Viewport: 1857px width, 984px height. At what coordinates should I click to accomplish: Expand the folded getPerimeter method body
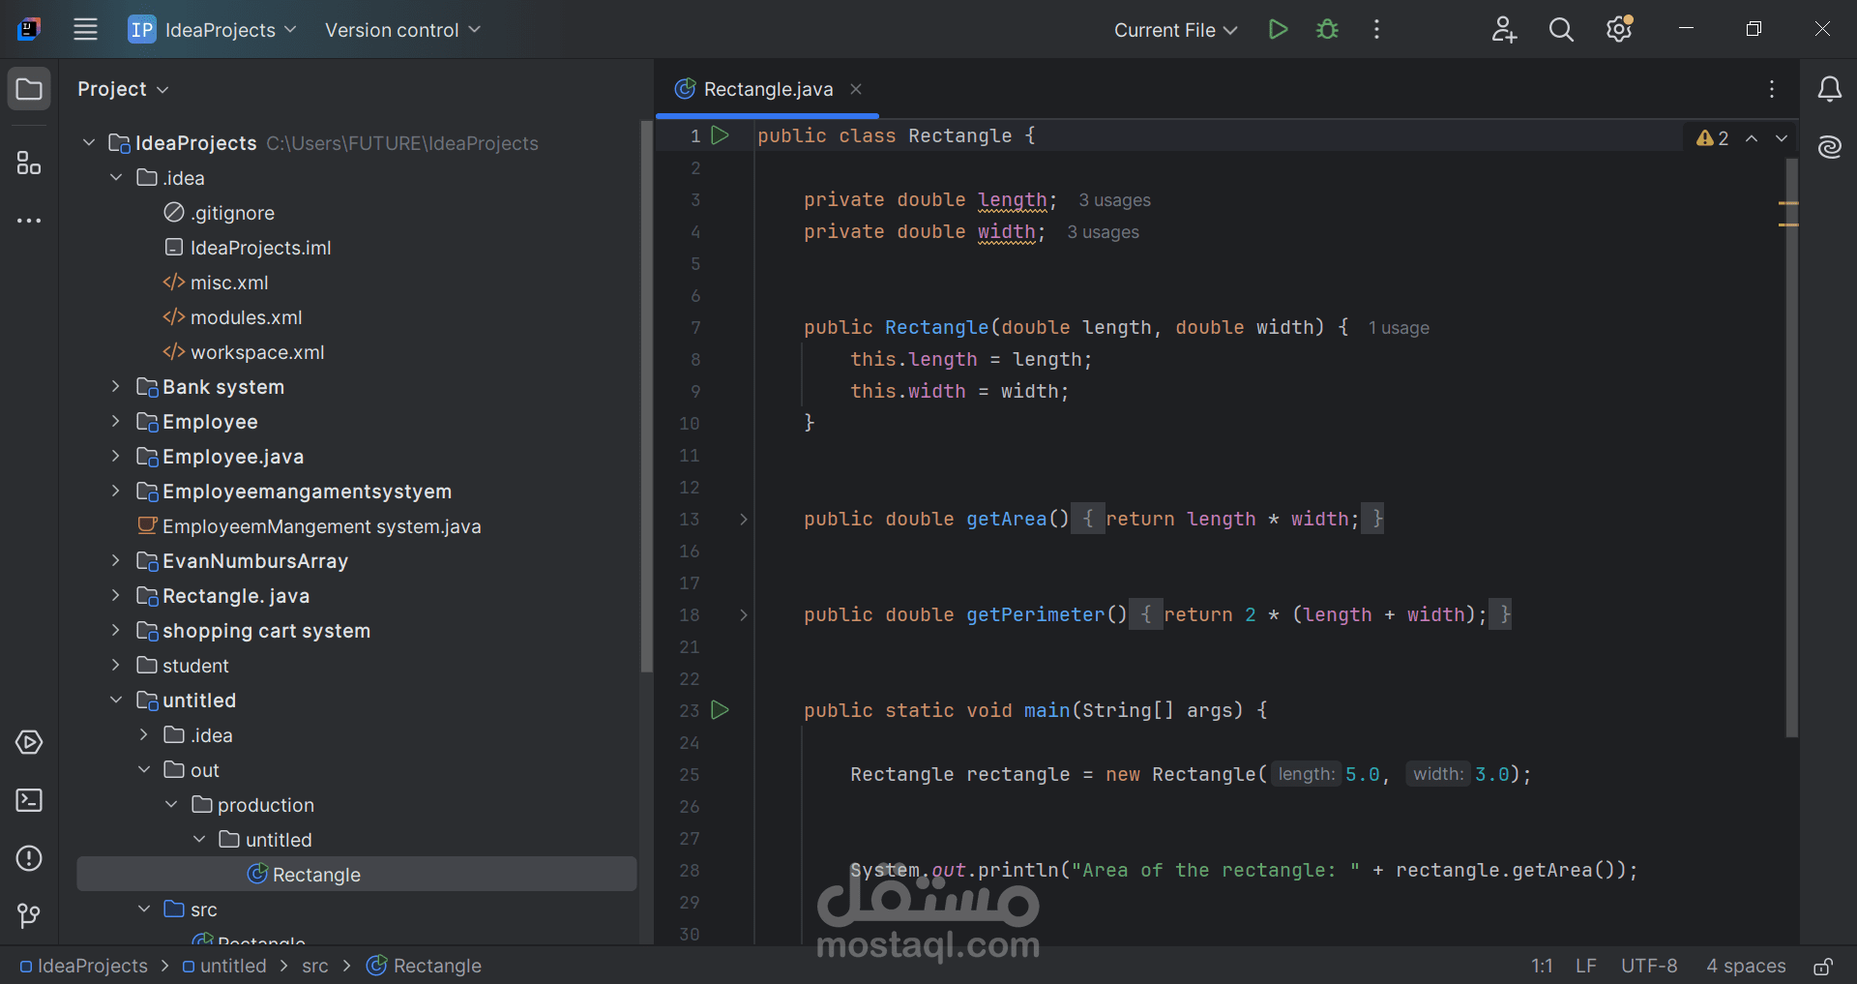[743, 615]
